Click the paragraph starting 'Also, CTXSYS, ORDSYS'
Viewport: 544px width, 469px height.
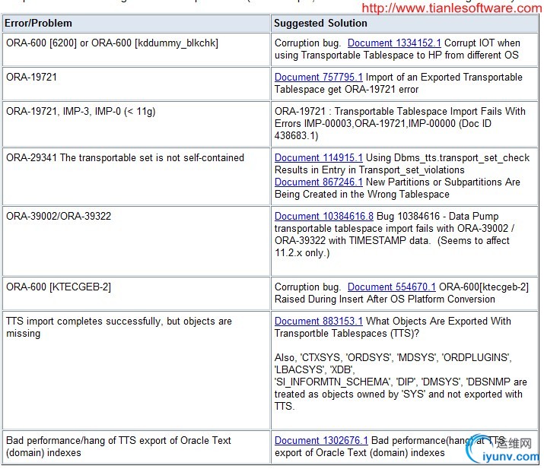400,382
